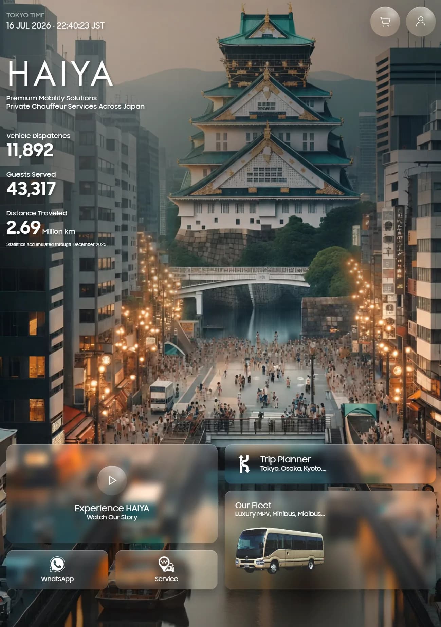Click "Premium Mobility Solutions" tagline

click(52, 98)
